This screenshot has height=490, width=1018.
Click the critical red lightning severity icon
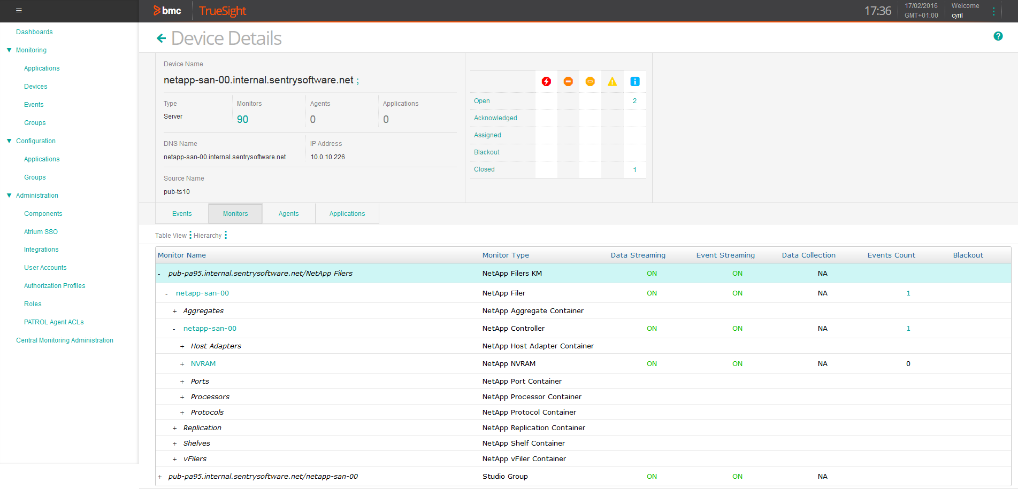point(546,82)
